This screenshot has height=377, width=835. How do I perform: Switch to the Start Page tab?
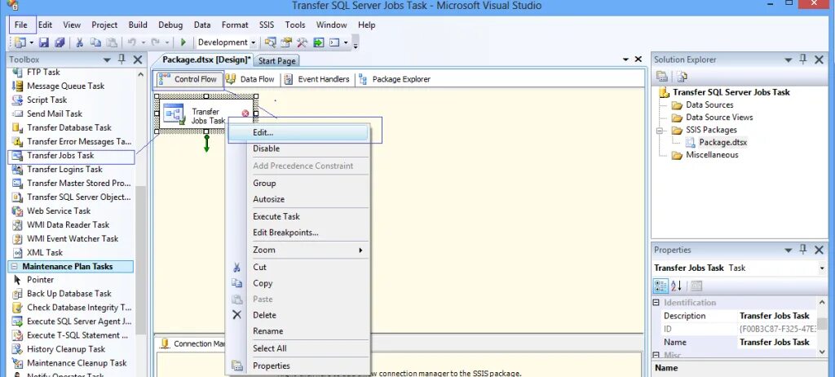[x=276, y=60]
